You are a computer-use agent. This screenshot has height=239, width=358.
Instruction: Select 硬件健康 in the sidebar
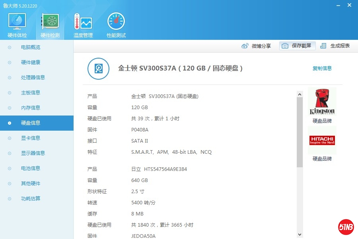[37, 63]
